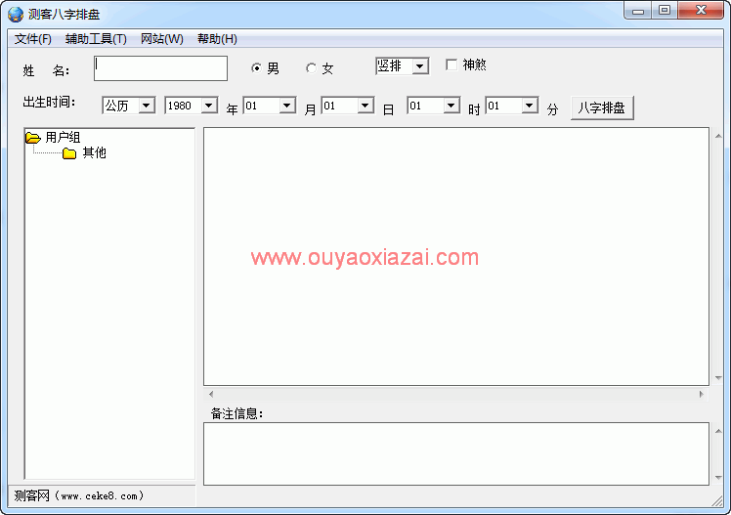Click the 测客八字排盘 globe app icon
This screenshot has width=731, height=515.
(16, 15)
